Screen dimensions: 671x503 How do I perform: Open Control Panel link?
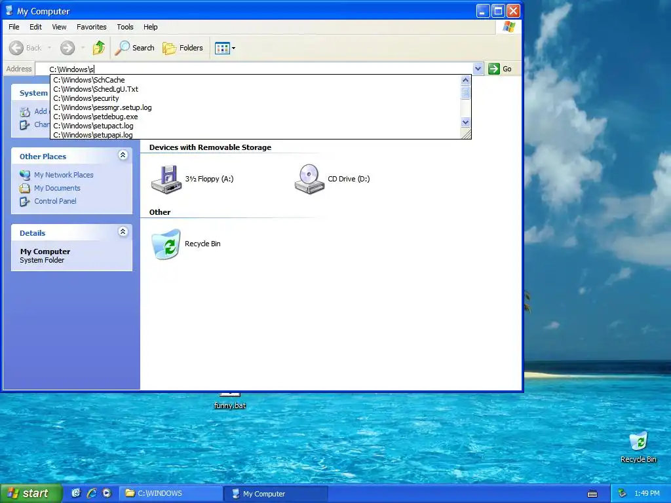55,201
